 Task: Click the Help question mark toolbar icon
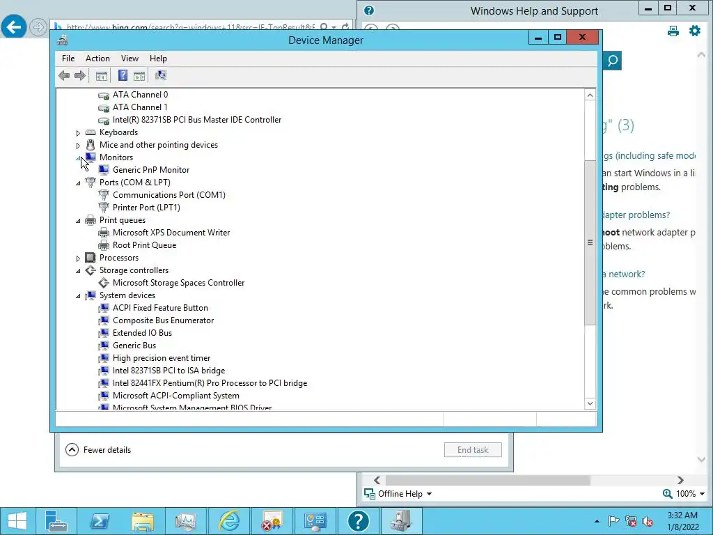coord(123,75)
